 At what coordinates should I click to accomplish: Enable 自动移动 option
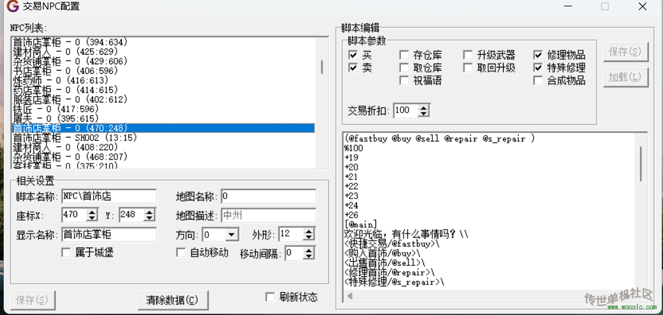[x=181, y=253]
